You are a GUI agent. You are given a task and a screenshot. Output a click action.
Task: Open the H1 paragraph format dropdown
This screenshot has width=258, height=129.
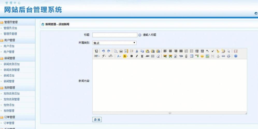(97, 56)
